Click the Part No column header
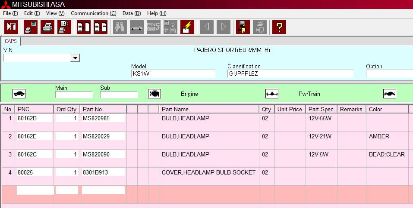Viewport: 413px width, 208px height. (x=103, y=110)
